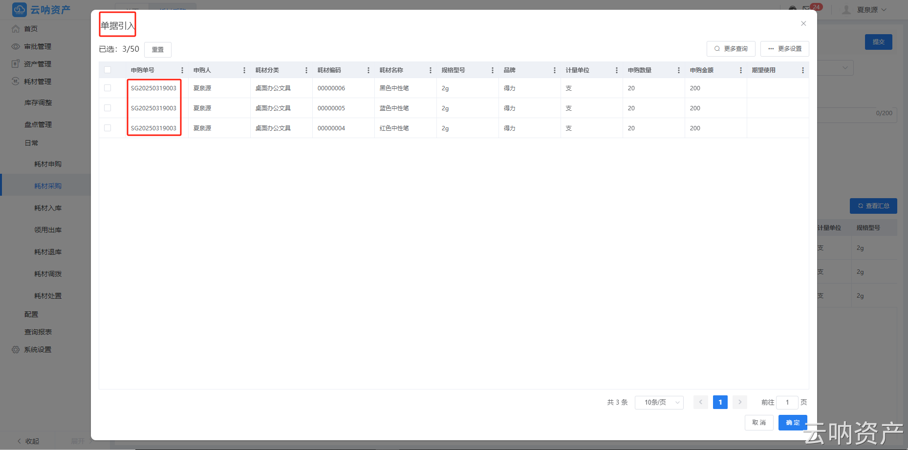The height and width of the screenshot is (450, 908).
Task: Collapse the sidebar with 收起
Action: tap(28, 441)
